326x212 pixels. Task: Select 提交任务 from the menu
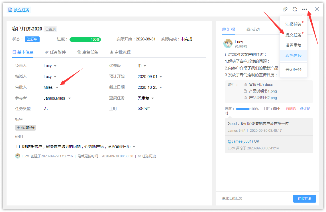[x=293, y=35]
